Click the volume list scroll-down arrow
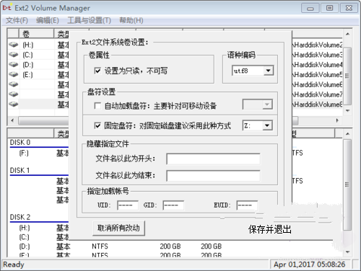 click(x=347, y=110)
